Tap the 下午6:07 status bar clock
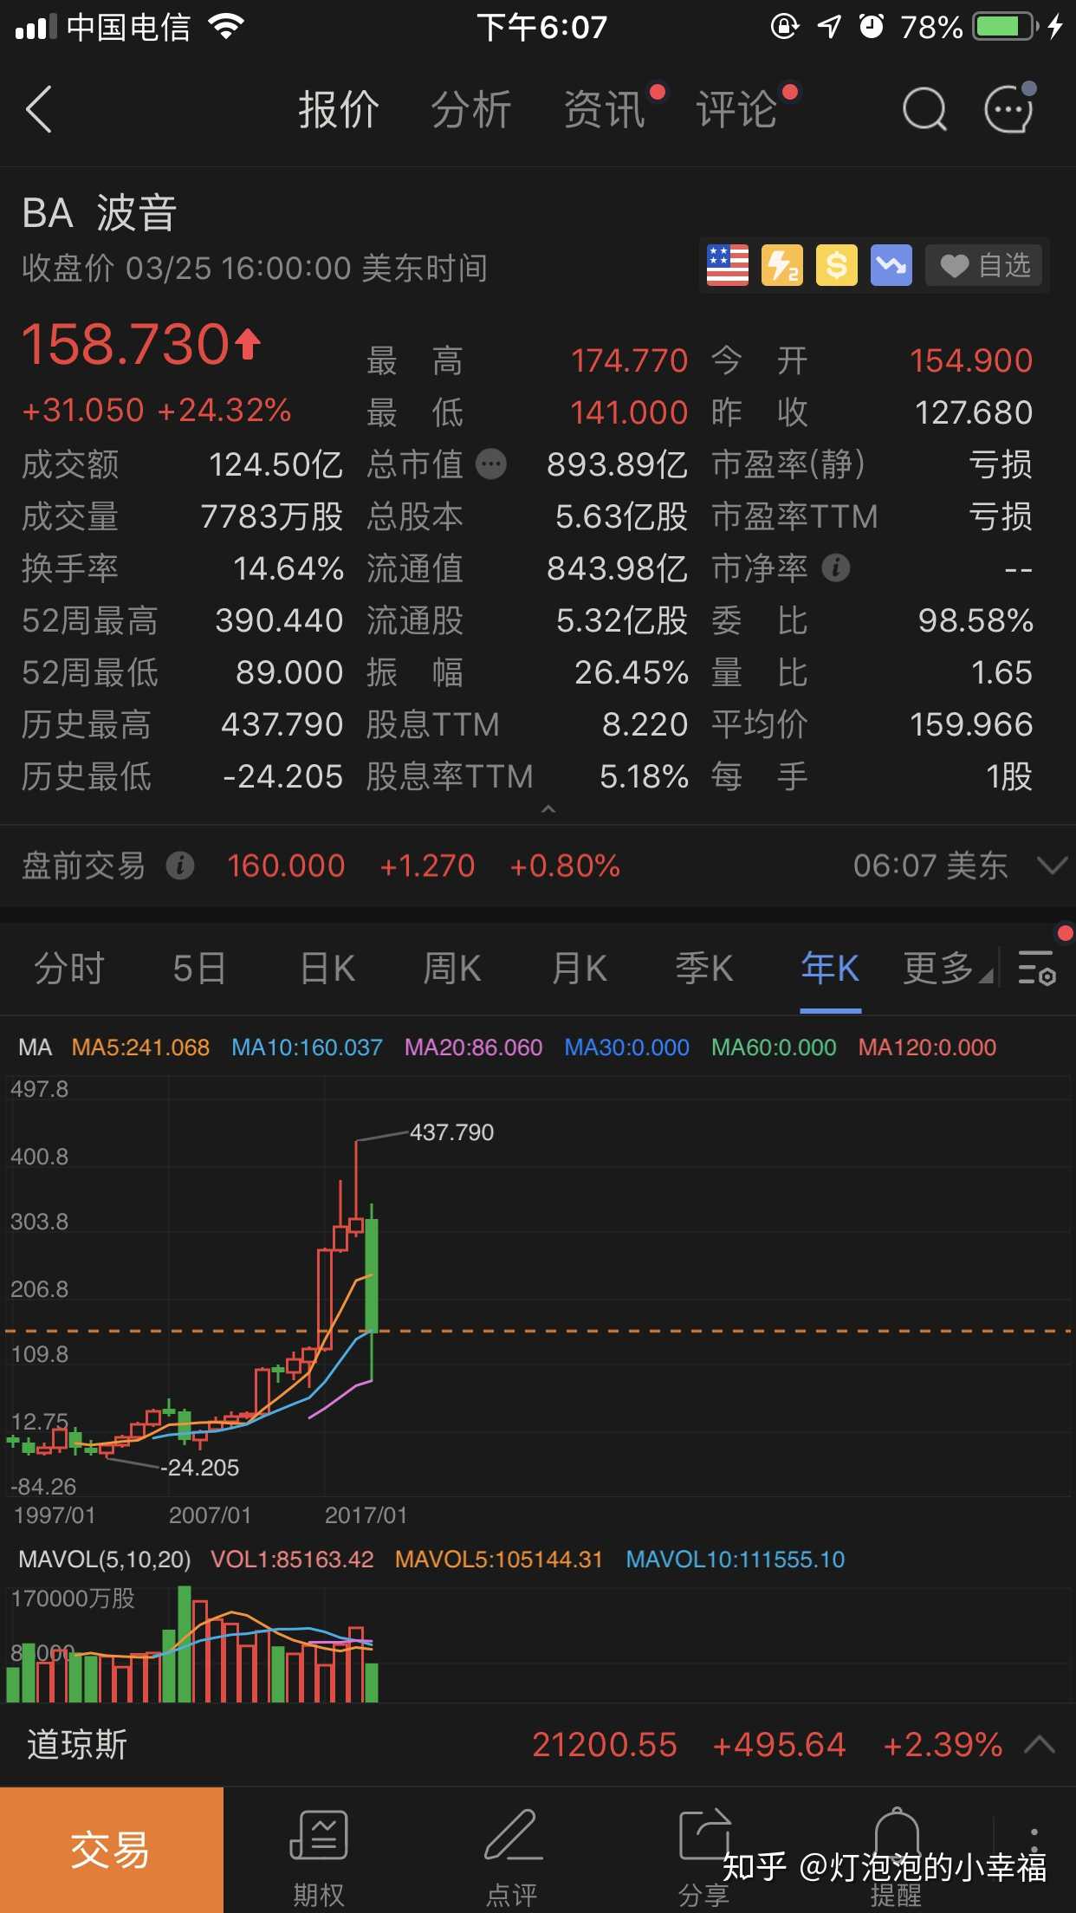This screenshot has height=1913, width=1076. point(541,27)
